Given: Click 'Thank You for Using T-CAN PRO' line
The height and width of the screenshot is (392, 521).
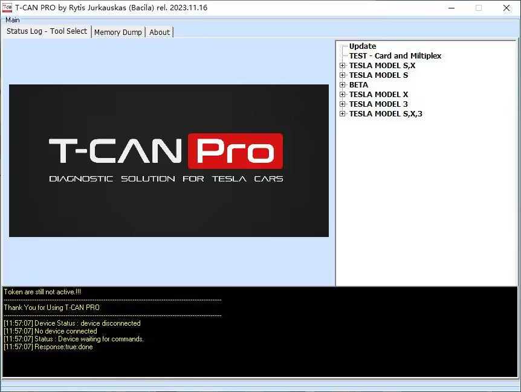Looking at the screenshot, I should pos(51,308).
